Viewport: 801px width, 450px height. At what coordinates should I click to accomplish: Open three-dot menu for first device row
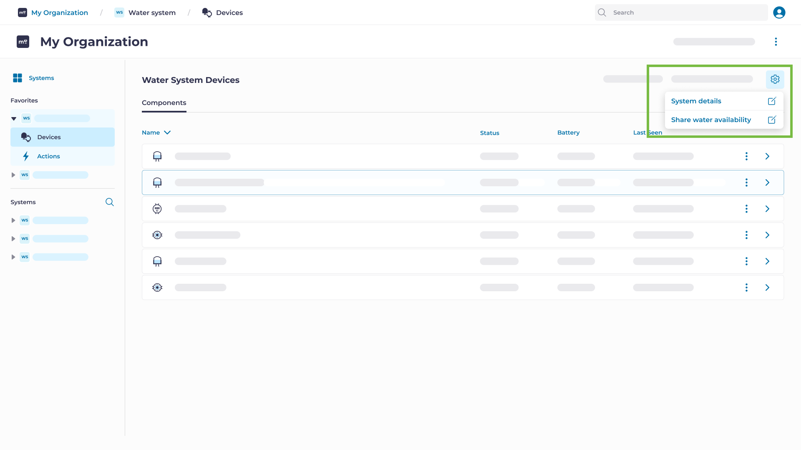[746, 156]
